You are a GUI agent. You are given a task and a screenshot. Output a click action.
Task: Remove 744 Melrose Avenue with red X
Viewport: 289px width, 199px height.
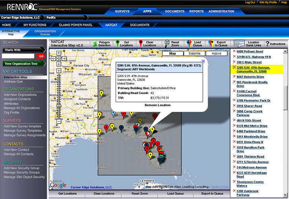[x=234, y=167]
